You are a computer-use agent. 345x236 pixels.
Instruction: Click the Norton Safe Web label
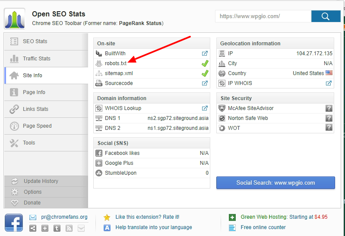click(248, 118)
